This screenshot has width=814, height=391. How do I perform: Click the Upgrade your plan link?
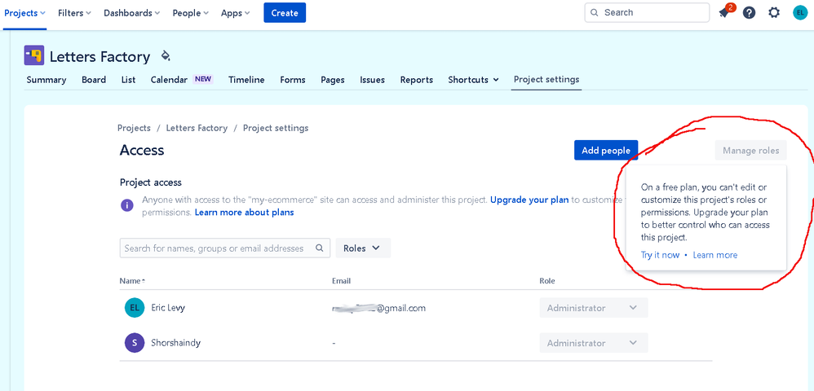tap(529, 200)
